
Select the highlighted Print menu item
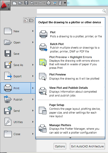pos(16,88)
